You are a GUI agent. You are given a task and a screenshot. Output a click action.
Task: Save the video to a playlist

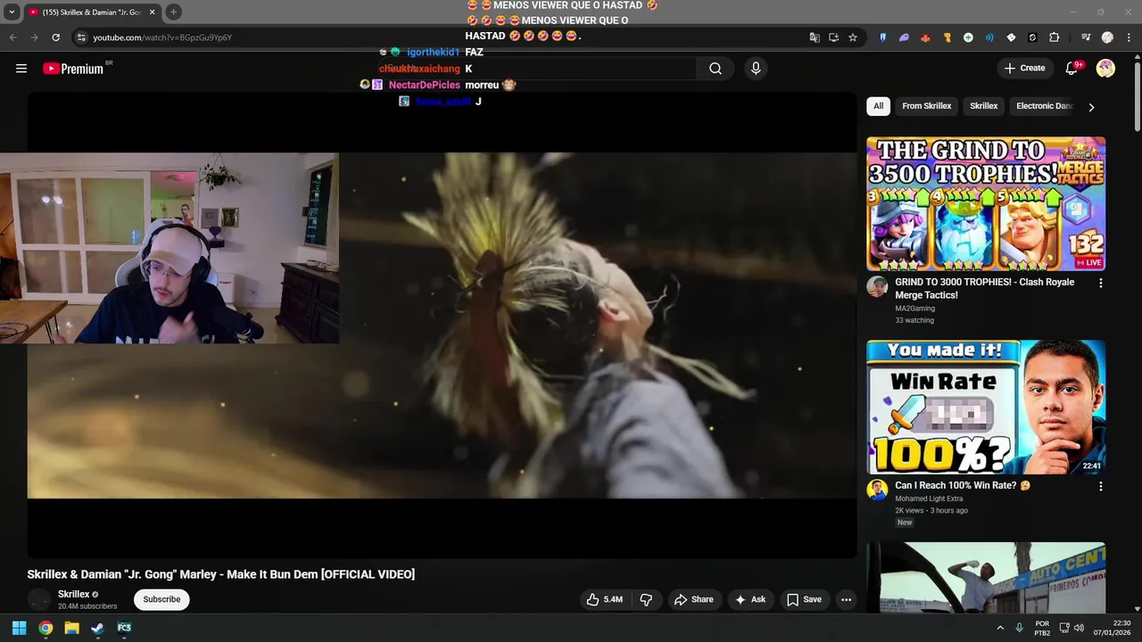[x=804, y=599]
